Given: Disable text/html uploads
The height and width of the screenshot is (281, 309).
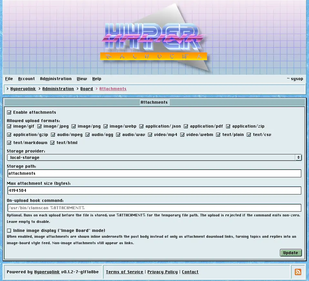Looking at the screenshot, I should [x=52, y=143].
